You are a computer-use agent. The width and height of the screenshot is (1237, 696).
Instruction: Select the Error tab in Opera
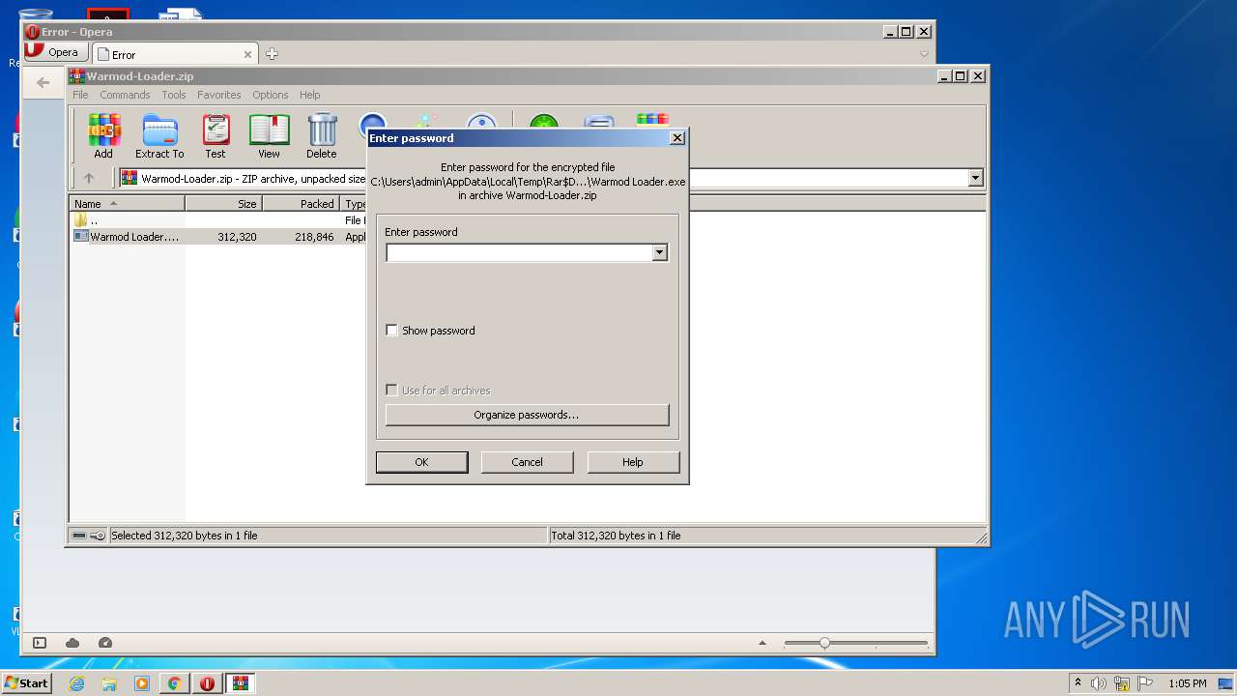(175, 54)
